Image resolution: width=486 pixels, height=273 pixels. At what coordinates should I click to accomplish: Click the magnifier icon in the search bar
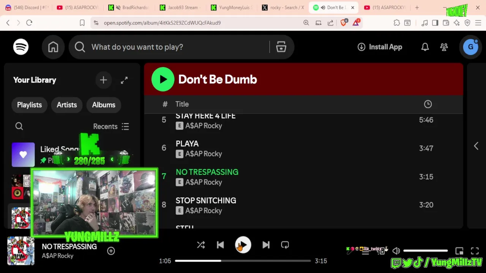(x=80, y=47)
